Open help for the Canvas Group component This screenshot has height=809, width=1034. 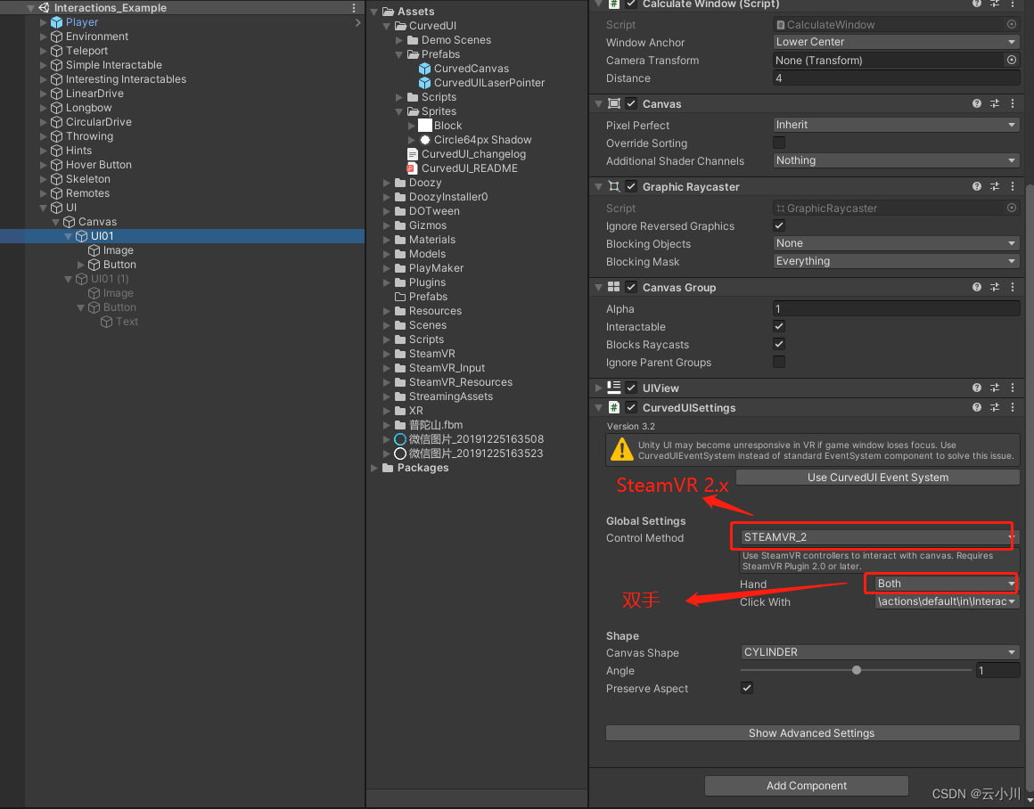coord(977,287)
